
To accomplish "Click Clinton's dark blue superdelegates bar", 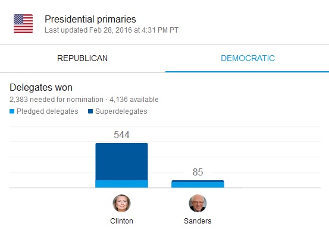I will pos(121,161).
